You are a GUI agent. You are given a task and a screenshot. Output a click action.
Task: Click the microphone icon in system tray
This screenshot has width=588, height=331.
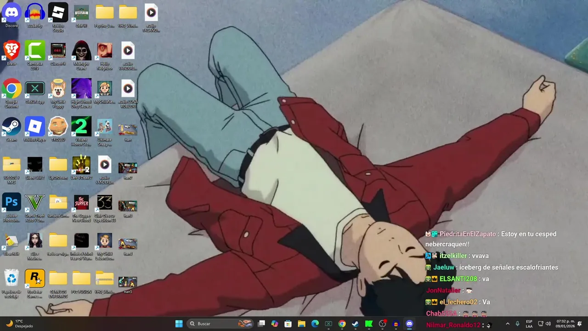coord(518,324)
